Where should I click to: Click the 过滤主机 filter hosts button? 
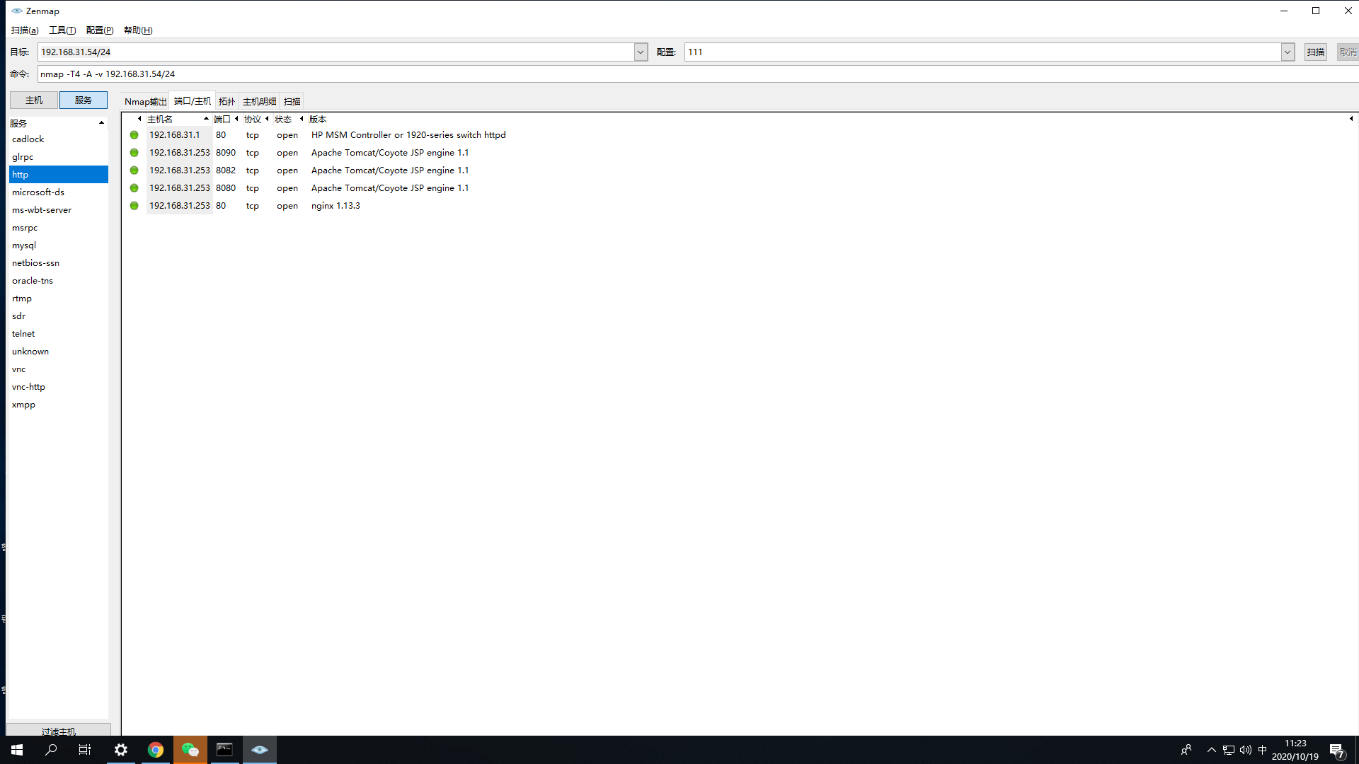[59, 731]
